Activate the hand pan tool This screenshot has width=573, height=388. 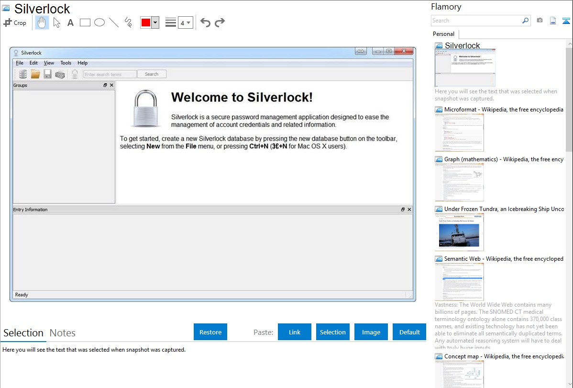point(42,22)
